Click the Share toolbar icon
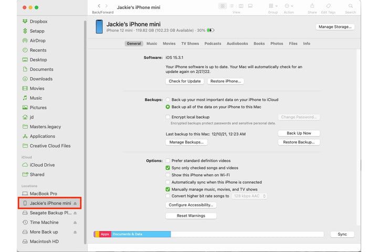 312,6
